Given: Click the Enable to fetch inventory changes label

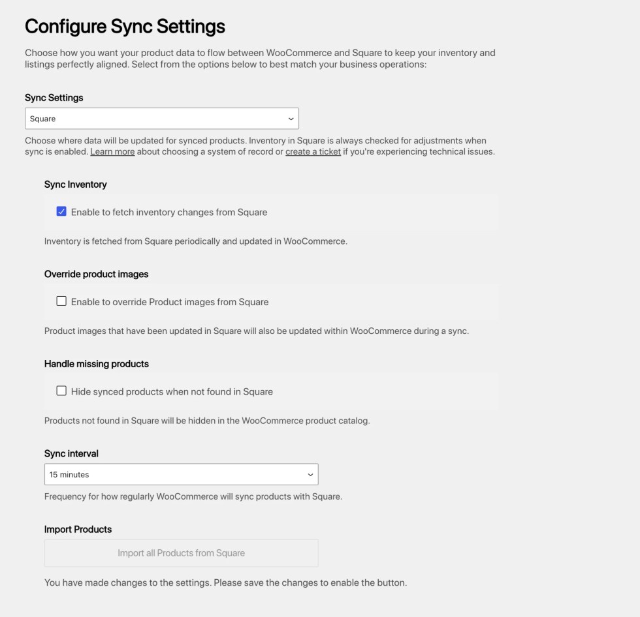Looking at the screenshot, I should point(169,213).
